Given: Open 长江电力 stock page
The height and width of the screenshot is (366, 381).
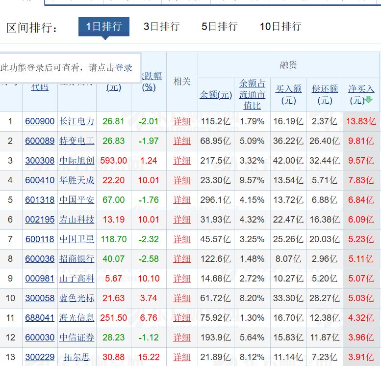Looking at the screenshot, I should (77, 121).
